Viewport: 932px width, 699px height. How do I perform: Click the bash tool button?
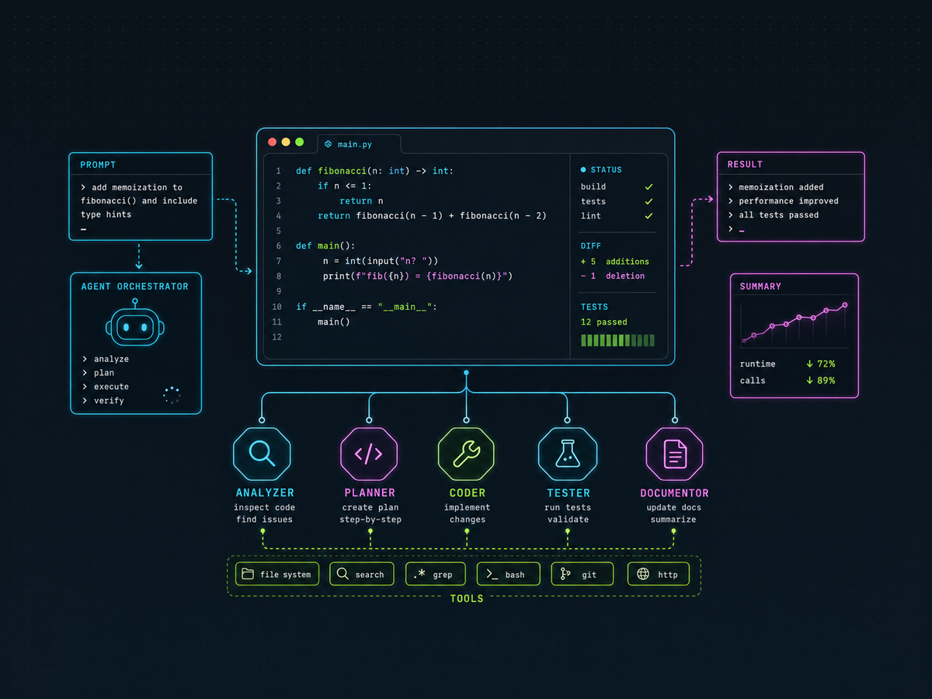508,574
